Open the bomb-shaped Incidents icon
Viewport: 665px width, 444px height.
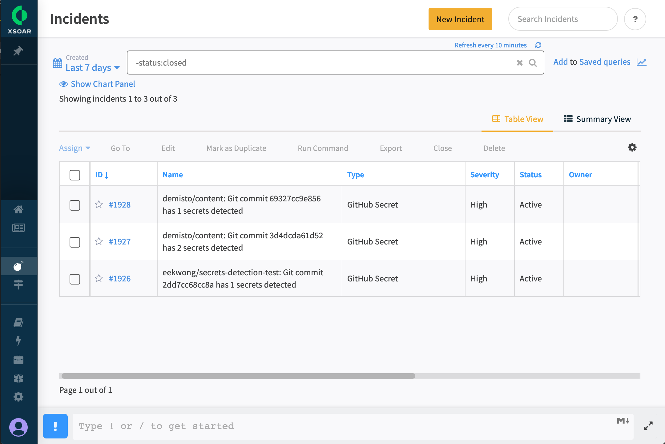tap(18, 266)
